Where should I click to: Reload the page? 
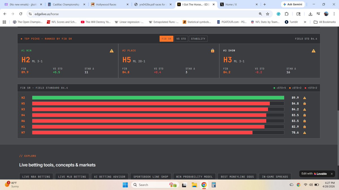21,14
